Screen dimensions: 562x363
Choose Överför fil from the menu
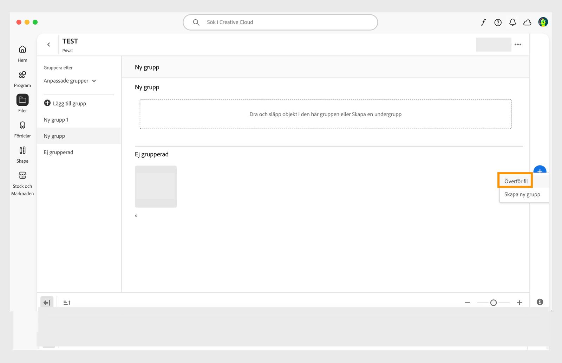(516, 181)
